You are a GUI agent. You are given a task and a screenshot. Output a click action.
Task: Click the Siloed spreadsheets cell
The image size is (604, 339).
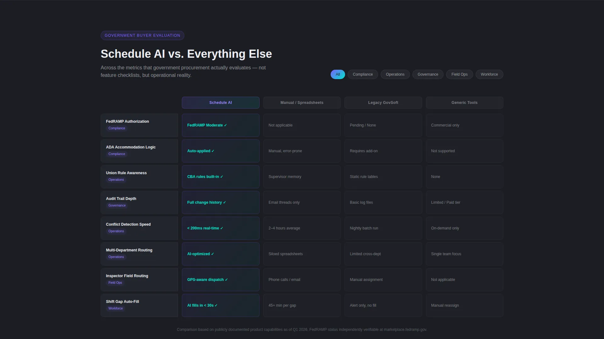302,254
